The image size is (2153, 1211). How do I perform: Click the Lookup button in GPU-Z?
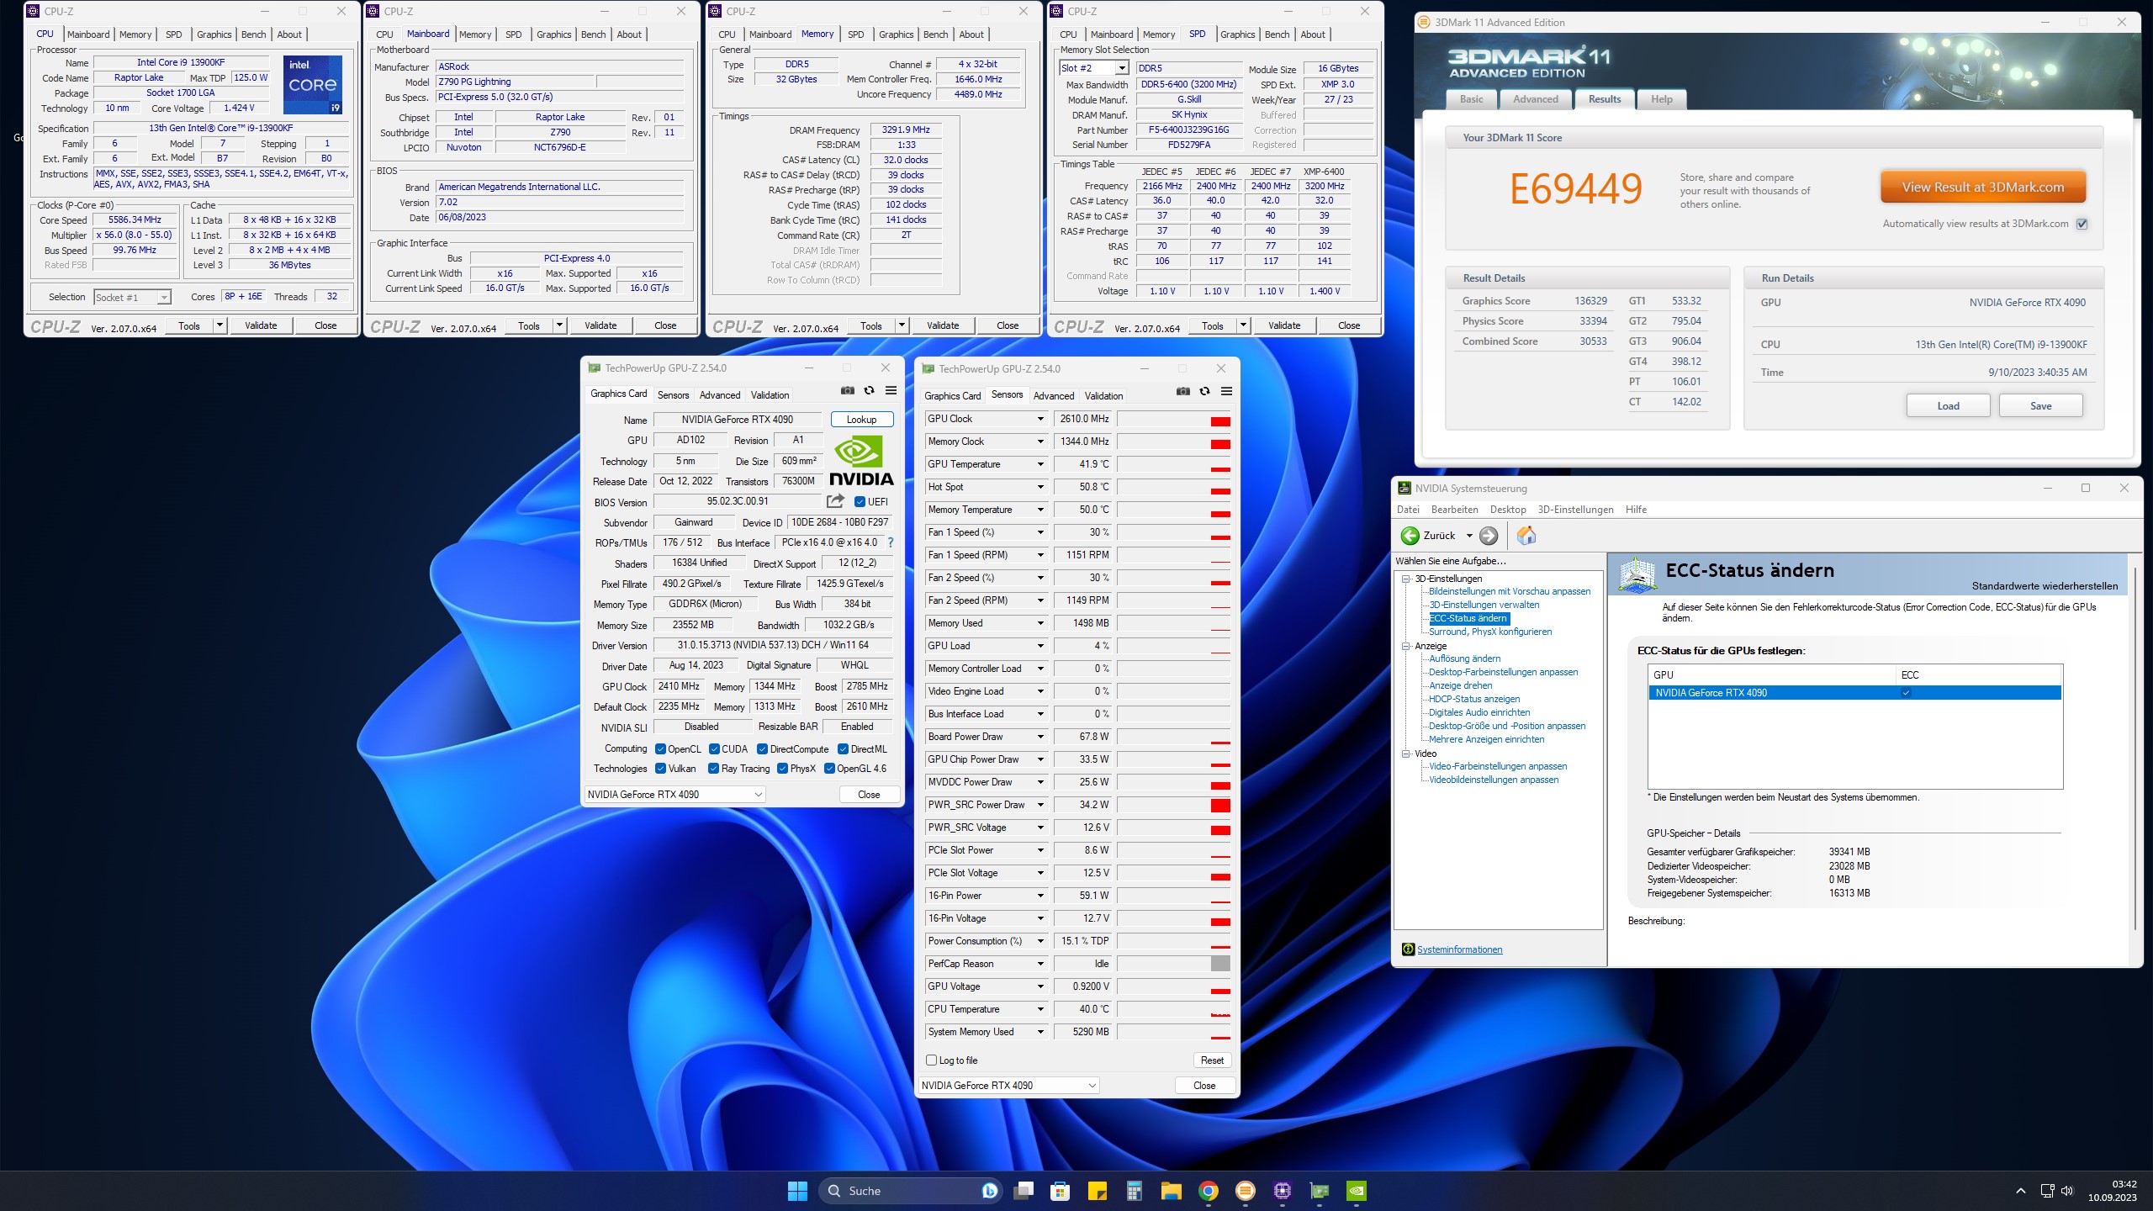[x=861, y=420]
